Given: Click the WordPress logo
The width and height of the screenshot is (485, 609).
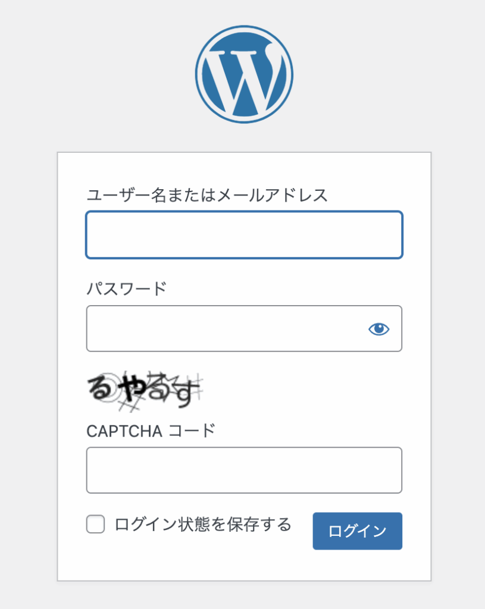Looking at the screenshot, I should pos(244,74).
